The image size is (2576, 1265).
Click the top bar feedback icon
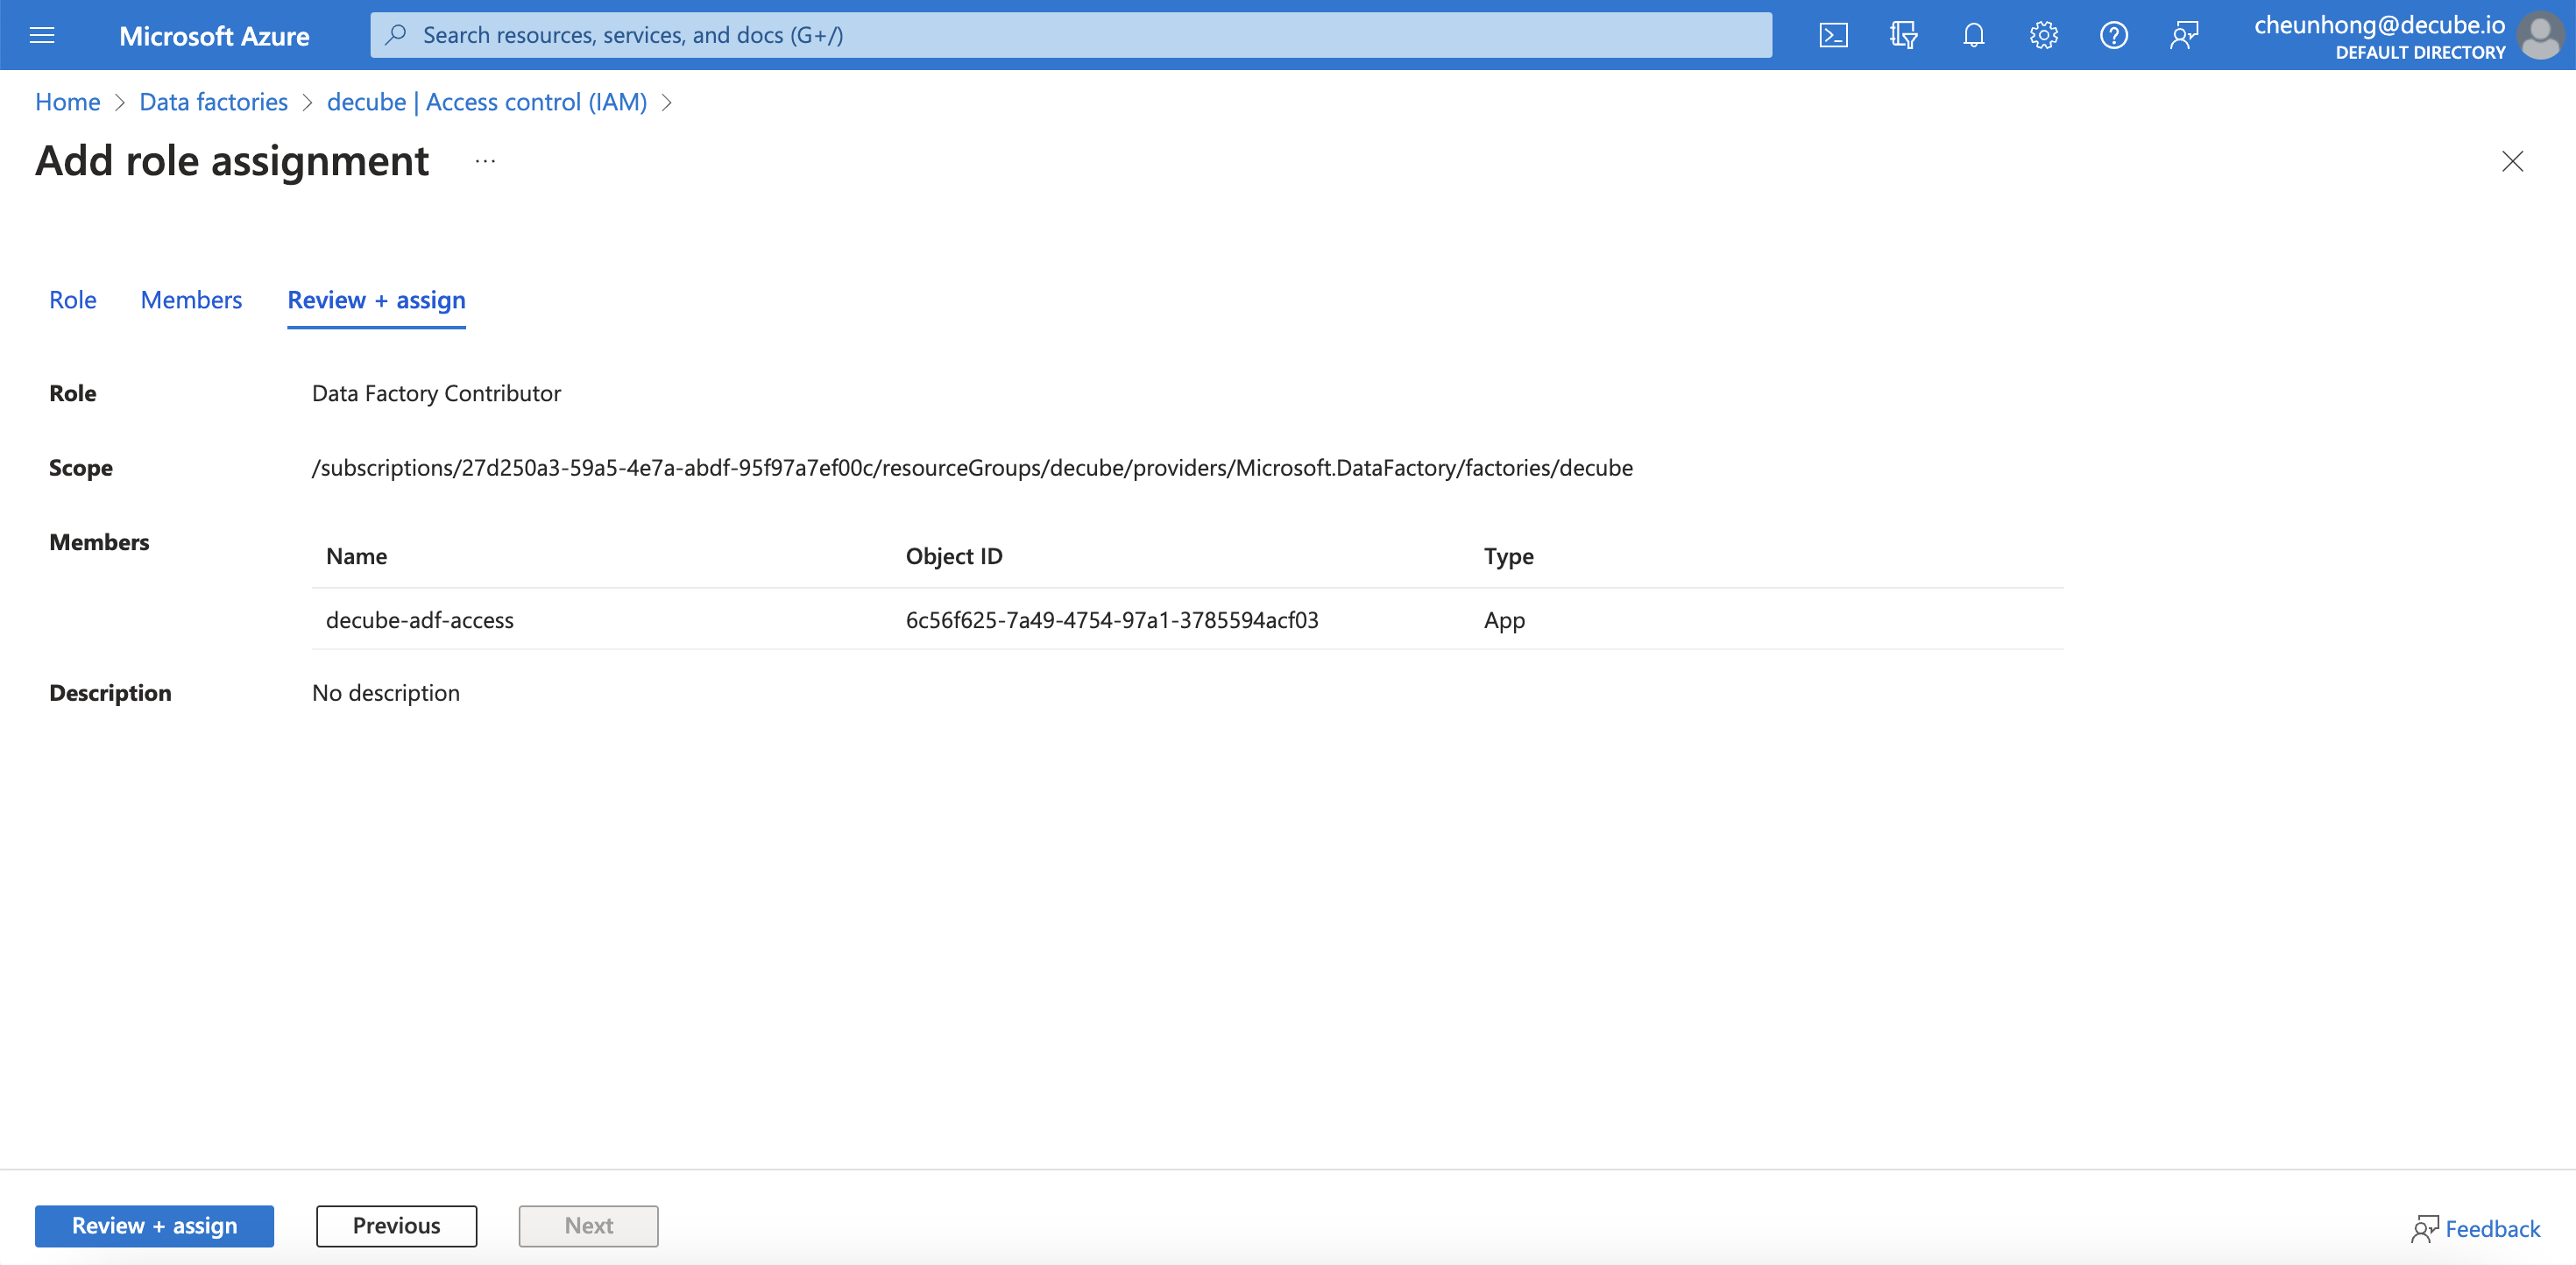pos(2184,36)
